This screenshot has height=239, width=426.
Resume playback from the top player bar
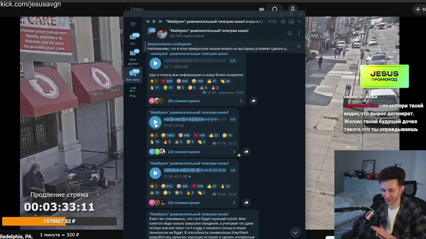tap(154, 22)
